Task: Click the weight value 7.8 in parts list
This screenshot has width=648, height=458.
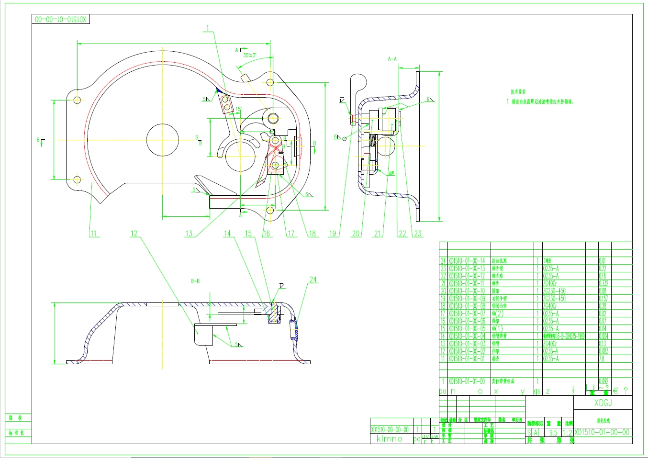Action: click(x=602, y=358)
